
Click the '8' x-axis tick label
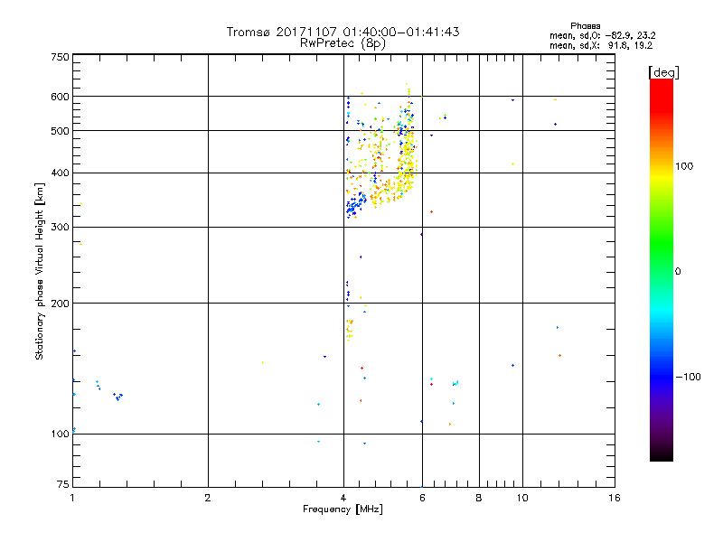pos(479,498)
